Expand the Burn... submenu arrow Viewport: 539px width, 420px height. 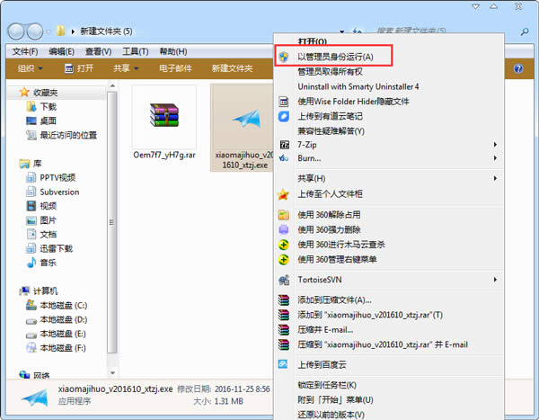click(495, 158)
